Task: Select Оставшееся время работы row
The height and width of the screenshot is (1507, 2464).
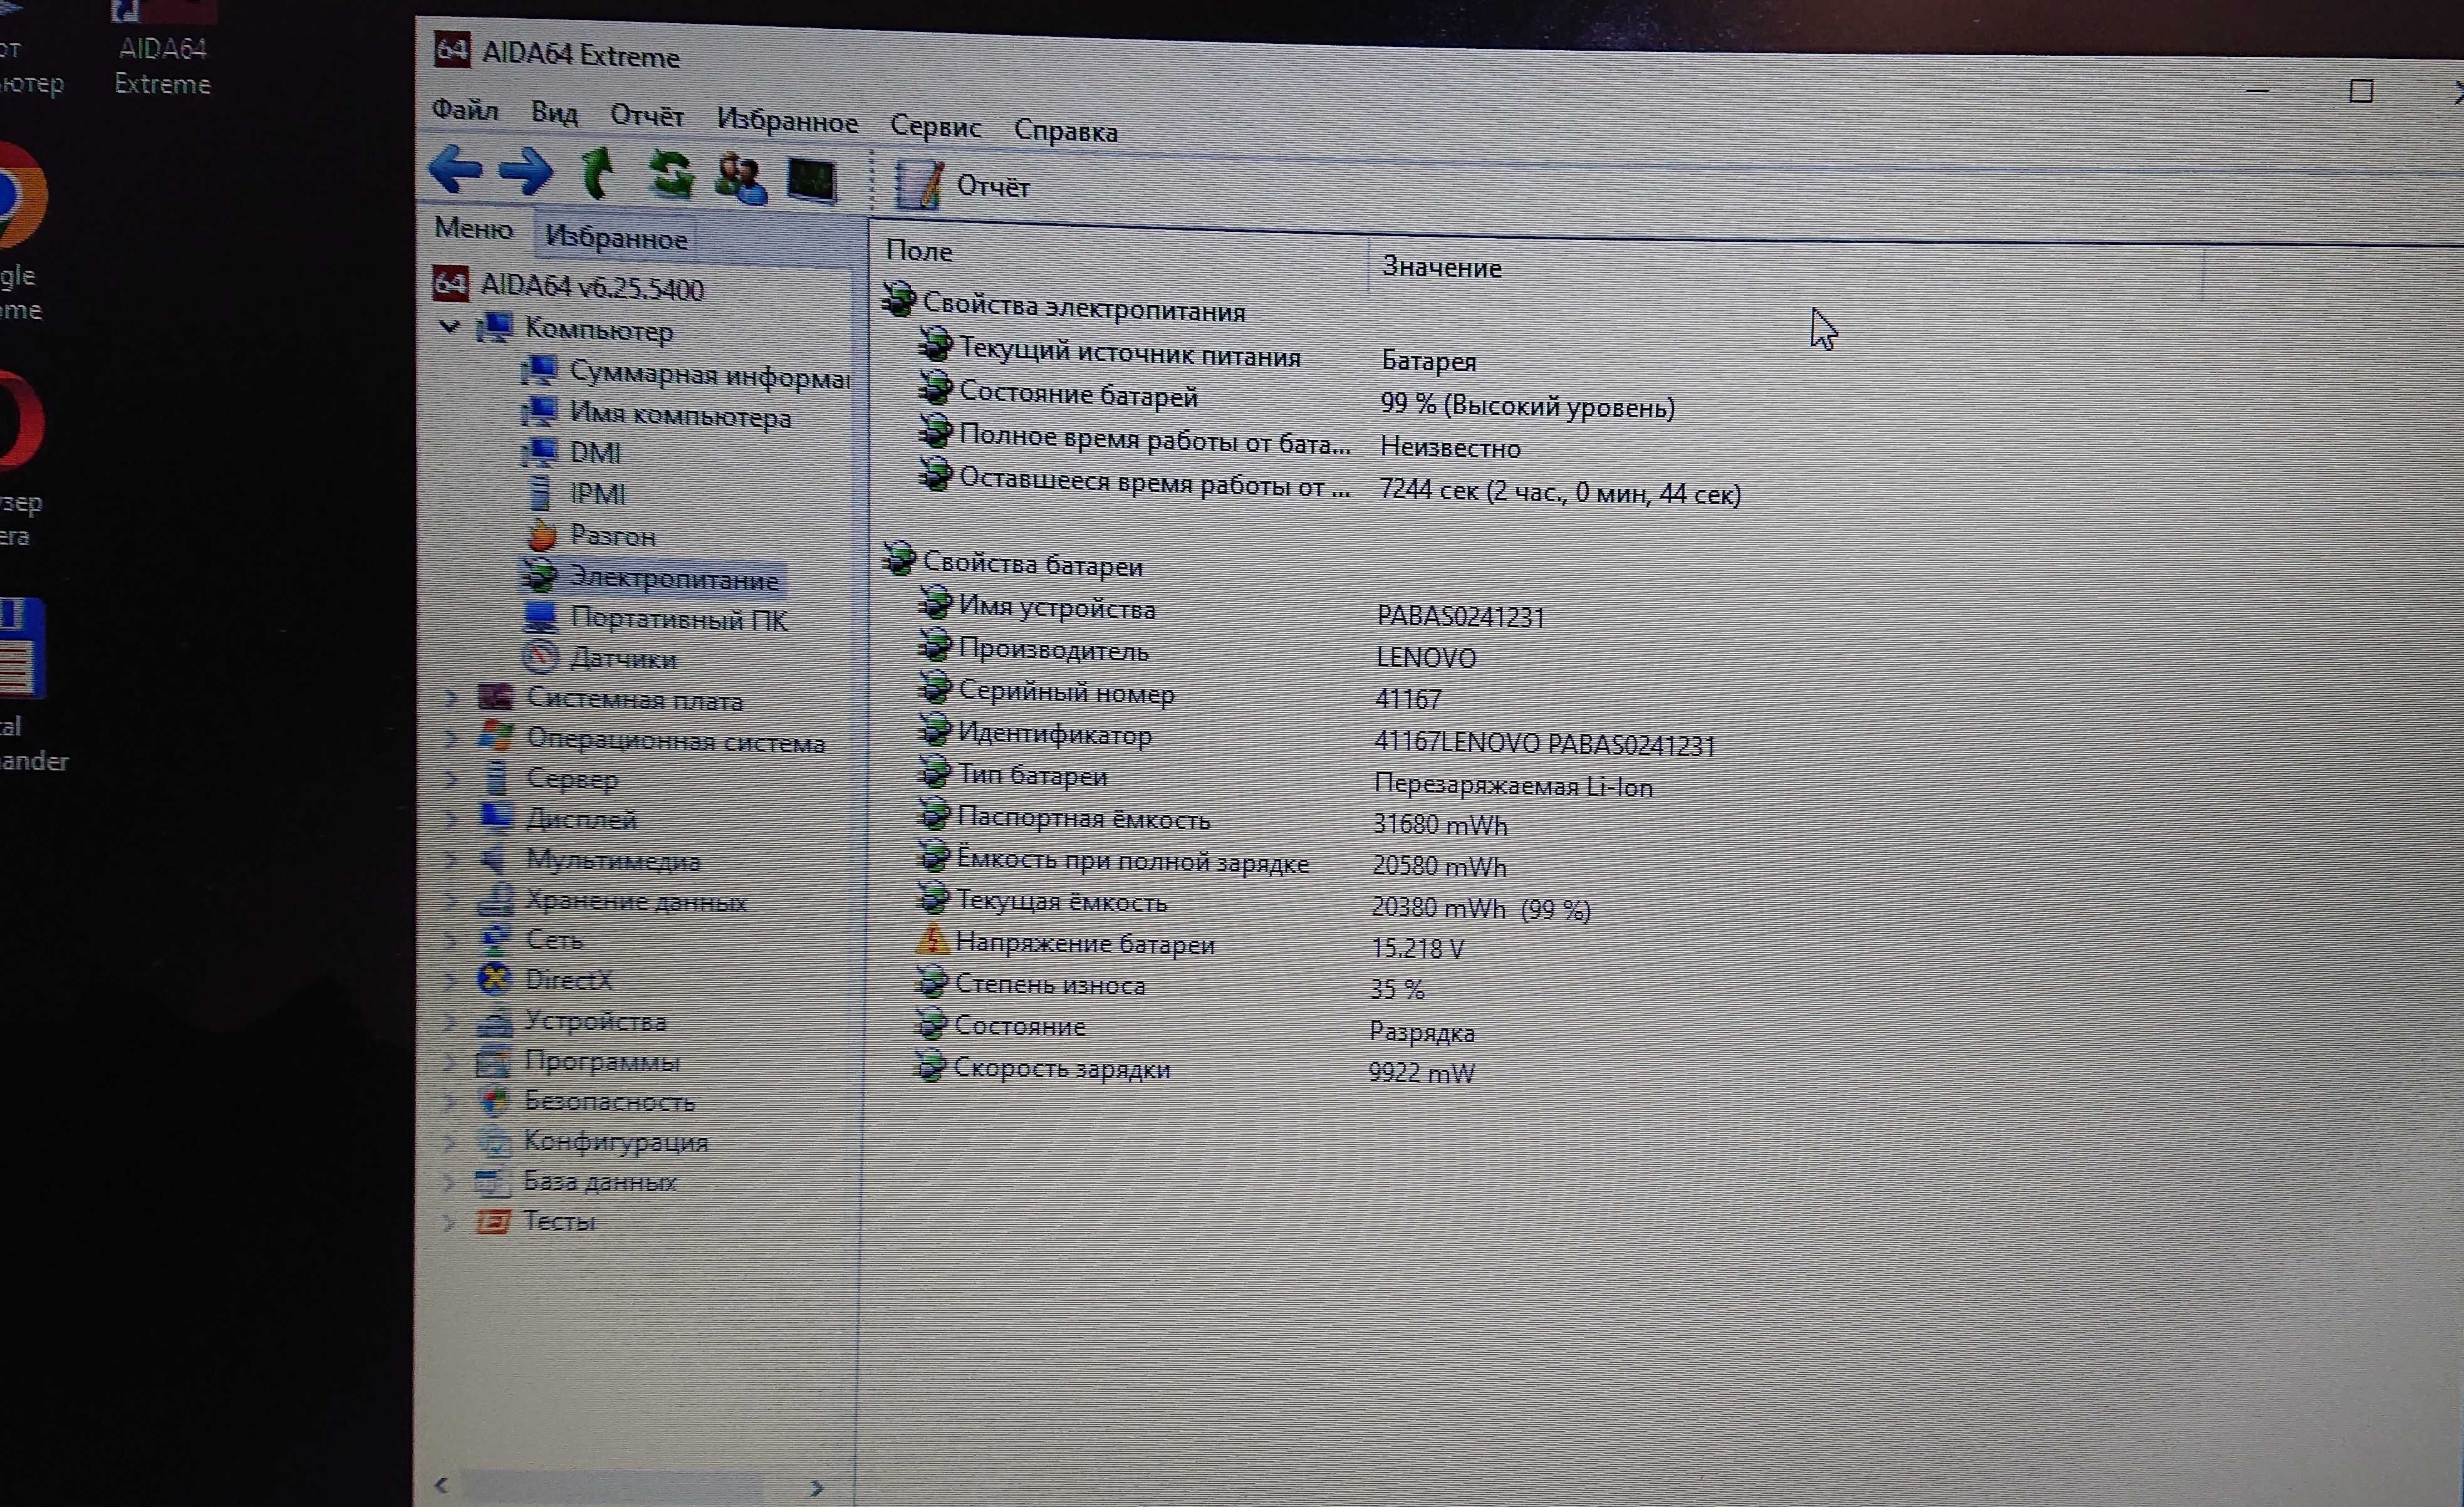Action: 1330,487
